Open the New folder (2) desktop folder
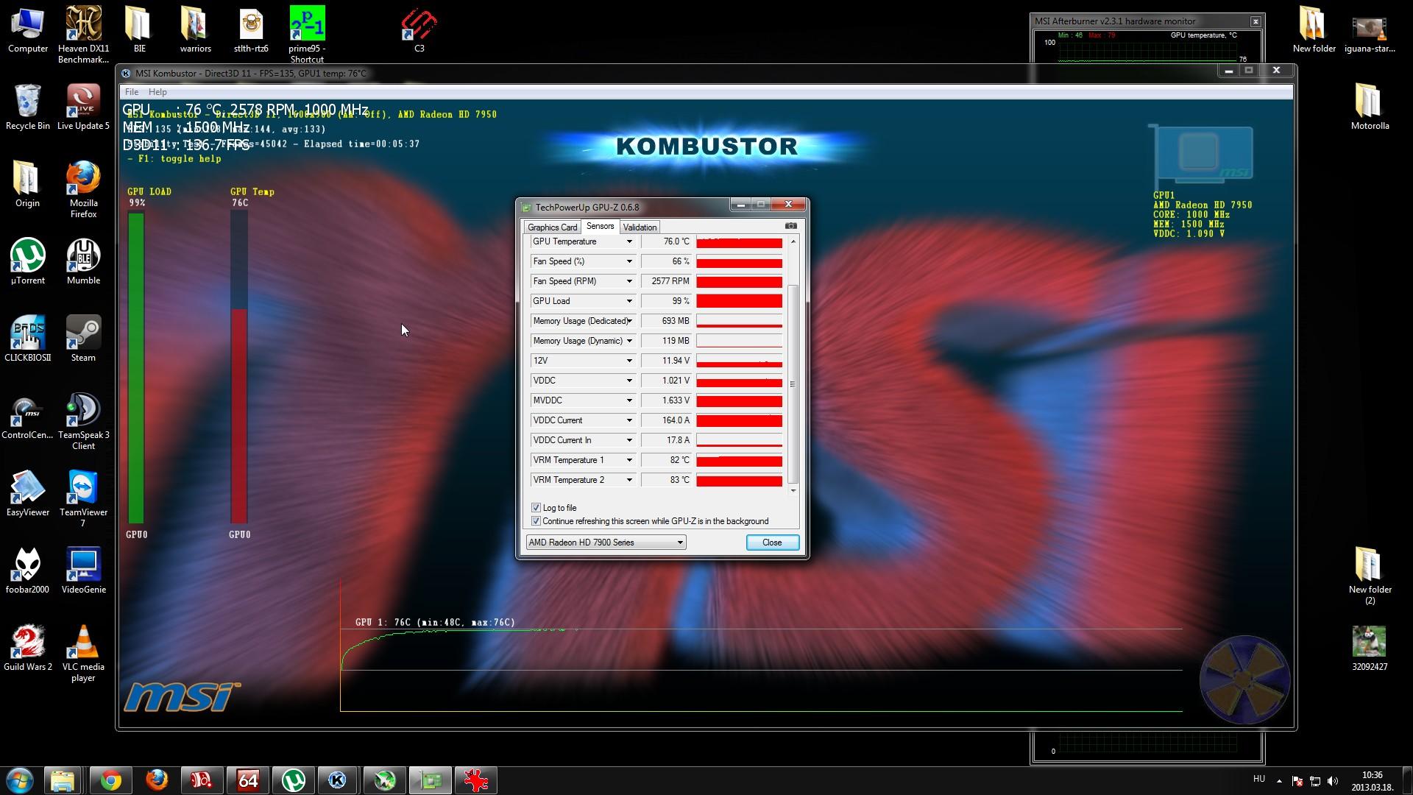 (x=1370, y=576)
